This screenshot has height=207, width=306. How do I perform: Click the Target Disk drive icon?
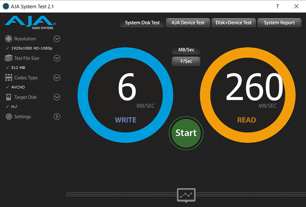8,97
